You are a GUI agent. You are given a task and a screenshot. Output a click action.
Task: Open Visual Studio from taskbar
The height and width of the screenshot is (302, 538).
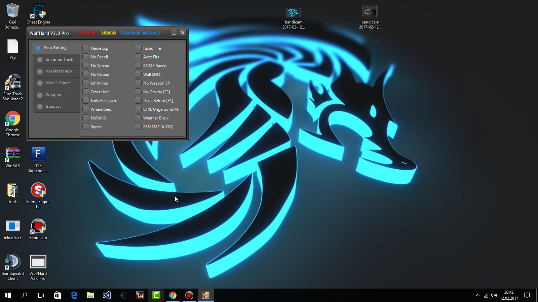(x=107, y=295)
